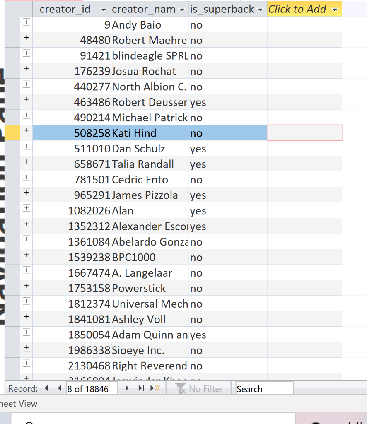367x424 pixels.
Task: Expand subdatasheet for Kati Hind row
Action: tap(26, 130)
